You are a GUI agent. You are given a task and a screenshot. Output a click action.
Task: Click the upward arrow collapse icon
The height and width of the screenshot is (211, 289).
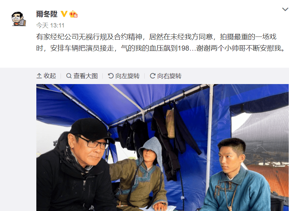click(39, 76)
